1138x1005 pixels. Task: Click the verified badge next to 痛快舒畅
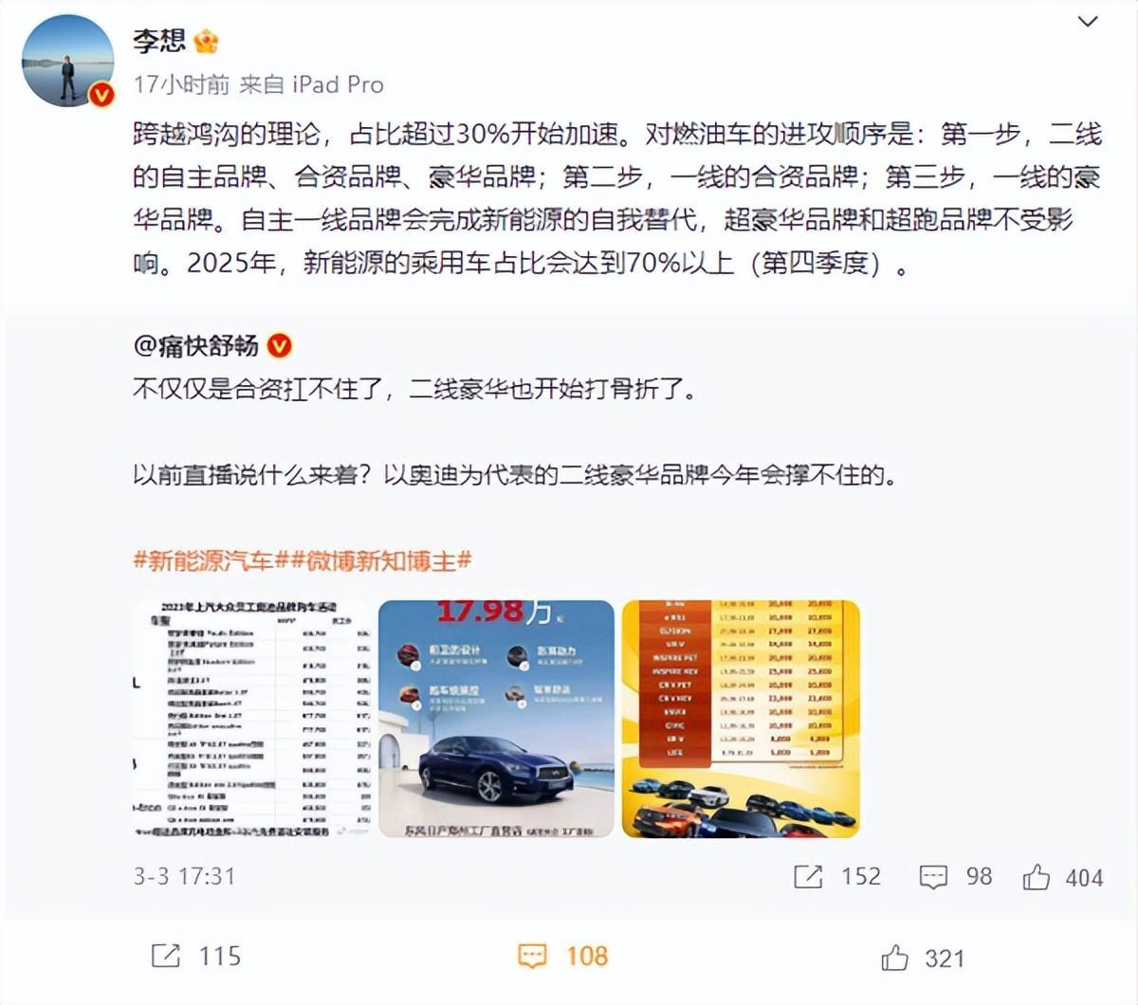click(x=279, y=346)
